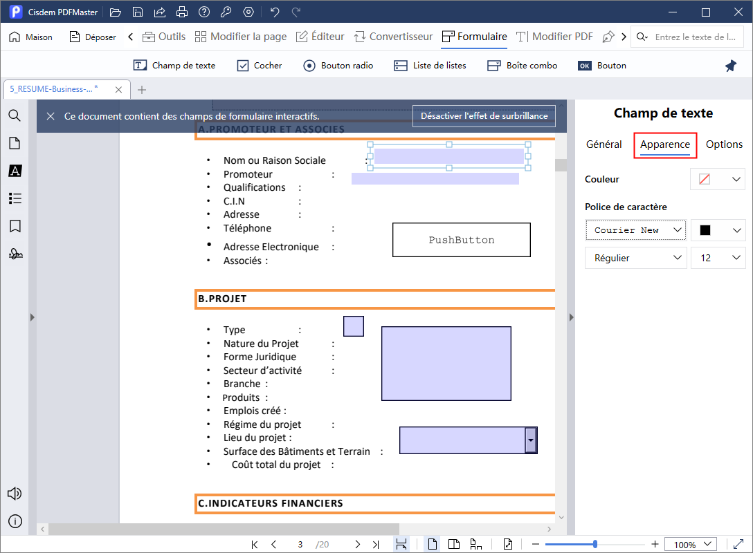The image size is (753, 553).
Task: Zoom out with the minus button
Action: (x=536, y=545)
